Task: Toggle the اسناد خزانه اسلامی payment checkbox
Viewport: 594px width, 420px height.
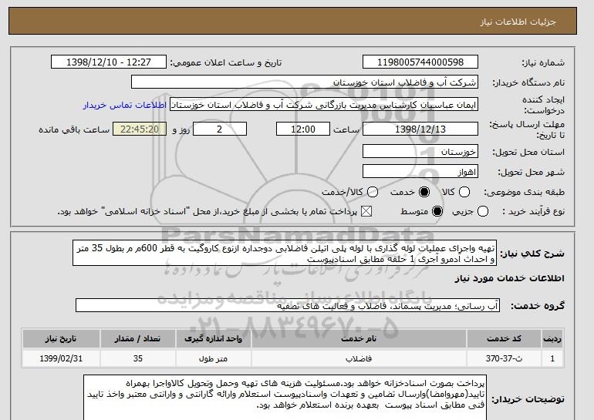Action: [366, 211]
